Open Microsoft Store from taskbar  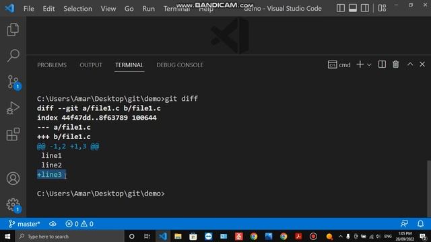193,236
